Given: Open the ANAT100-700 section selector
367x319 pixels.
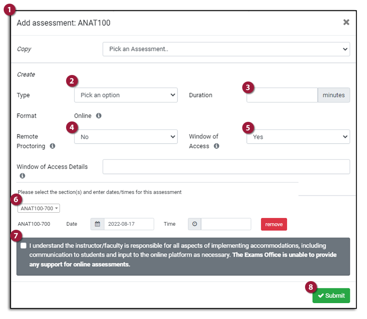Looking at the screenshot, I should 38,208.
